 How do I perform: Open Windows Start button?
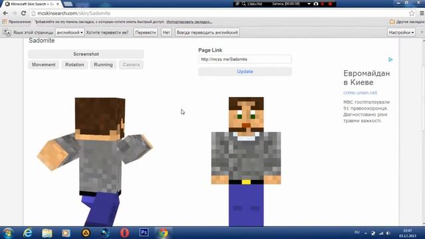(8, 233)
